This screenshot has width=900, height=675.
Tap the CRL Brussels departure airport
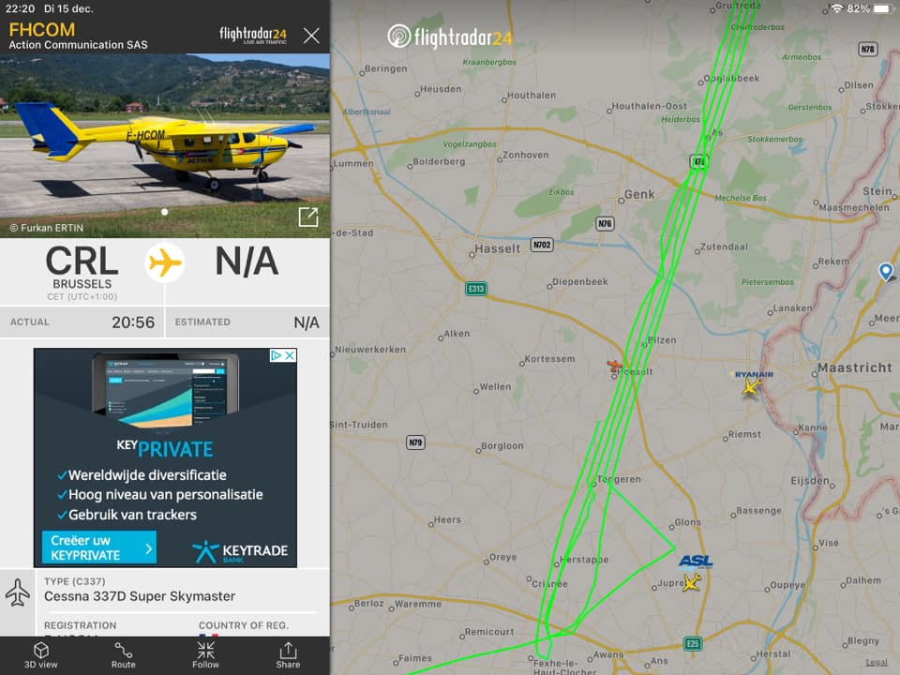[82, 271]
